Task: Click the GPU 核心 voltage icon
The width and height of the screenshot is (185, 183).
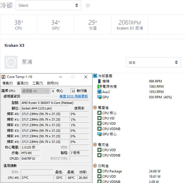Action: pos(99,134)
